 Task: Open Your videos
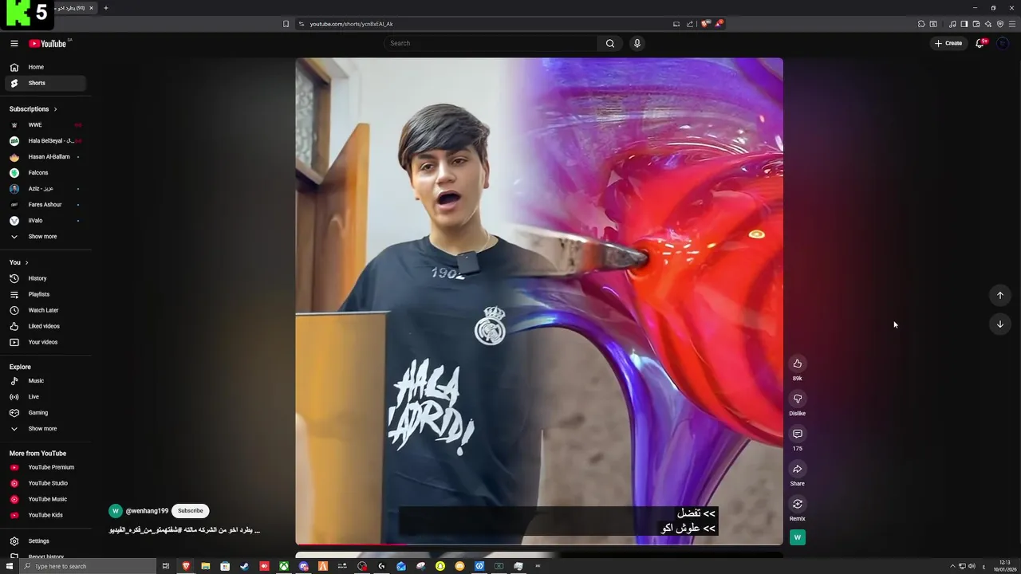(45, 342)
